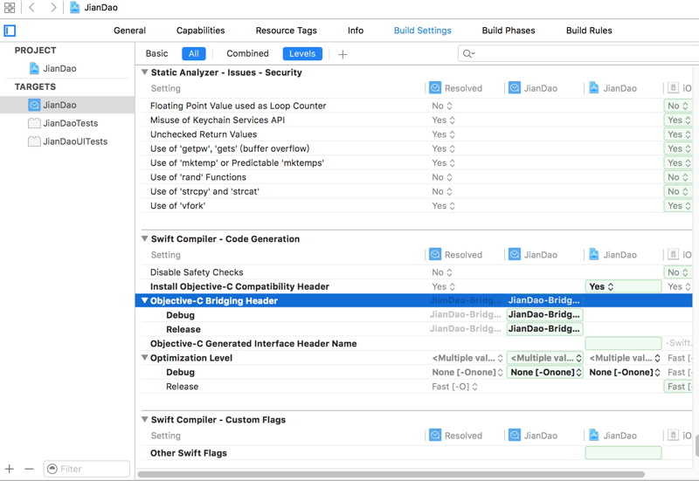
Task: Switch to the Capabilities tab
Action: (x=200, y=31)
